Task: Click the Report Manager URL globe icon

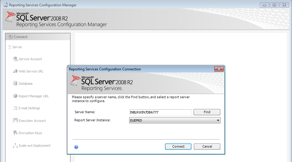Action: point(15,96)
